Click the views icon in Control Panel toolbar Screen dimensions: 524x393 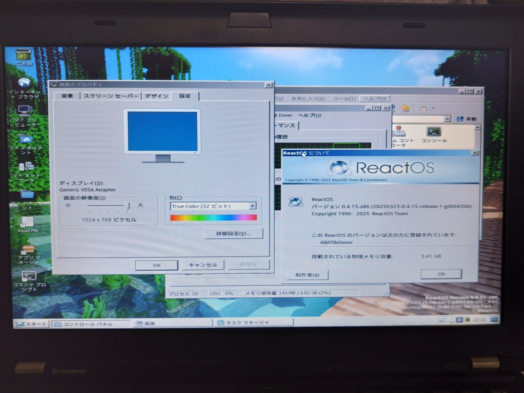click(x=423, y=108)
